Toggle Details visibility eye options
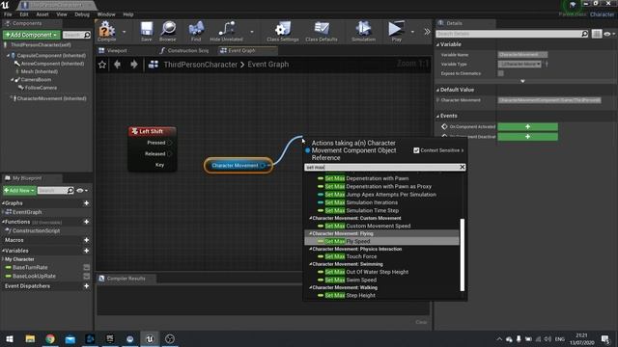Viewport: 618px width, 347px height. pos(609,35)
